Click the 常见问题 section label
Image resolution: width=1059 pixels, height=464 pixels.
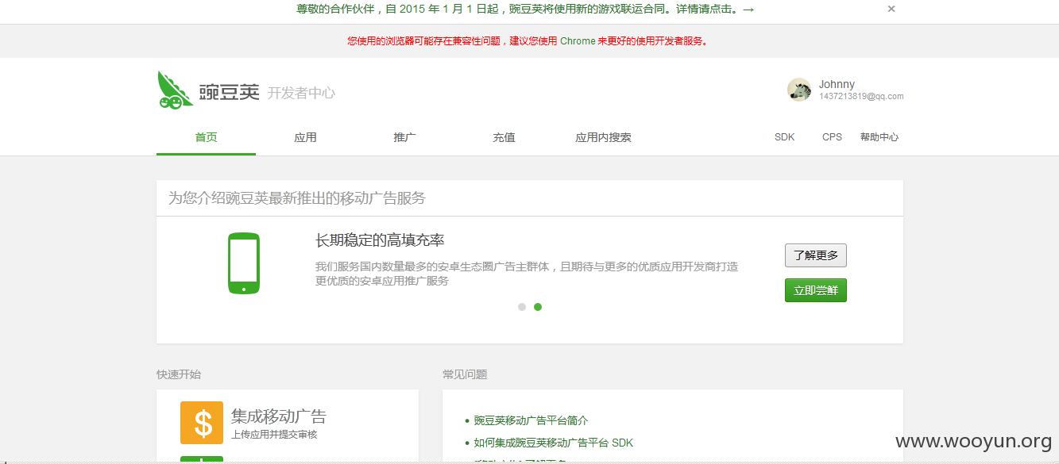point(465,374)
